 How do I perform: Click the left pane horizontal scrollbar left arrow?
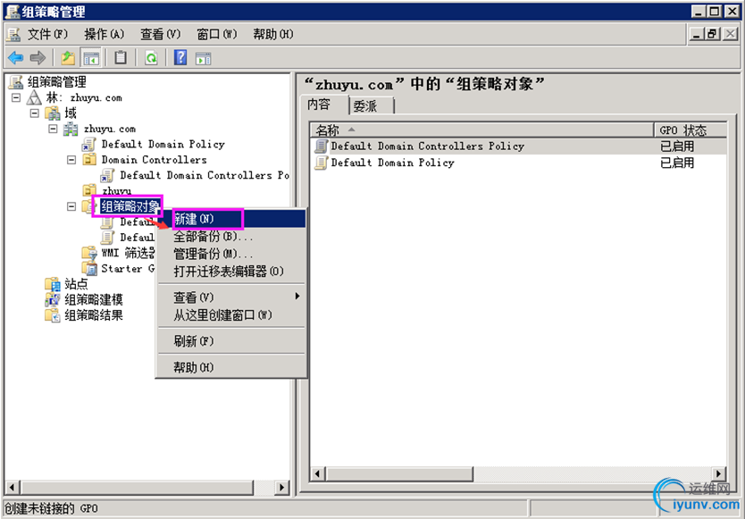click(13, 487)
